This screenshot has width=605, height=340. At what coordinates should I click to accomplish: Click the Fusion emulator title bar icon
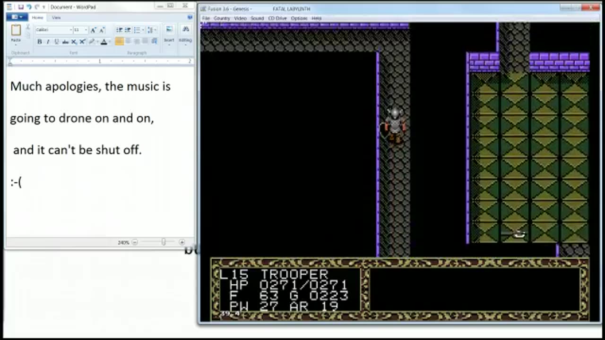pyautogui.click(x=203, y=8)
